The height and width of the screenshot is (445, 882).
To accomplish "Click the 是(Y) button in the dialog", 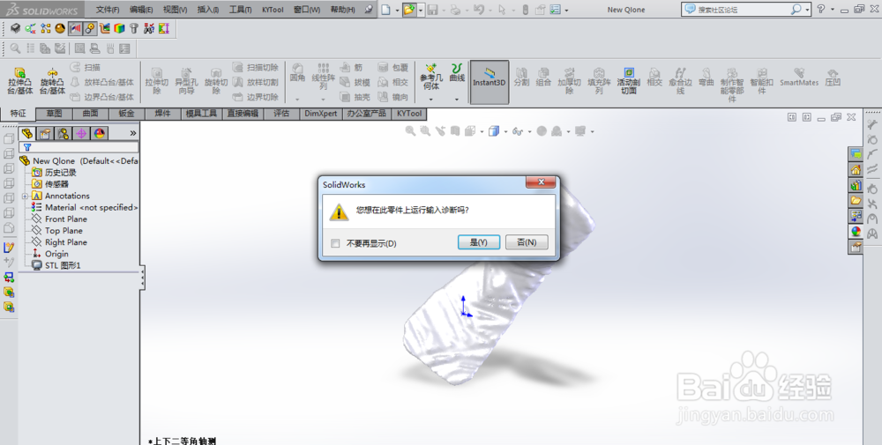I will 478,242.
